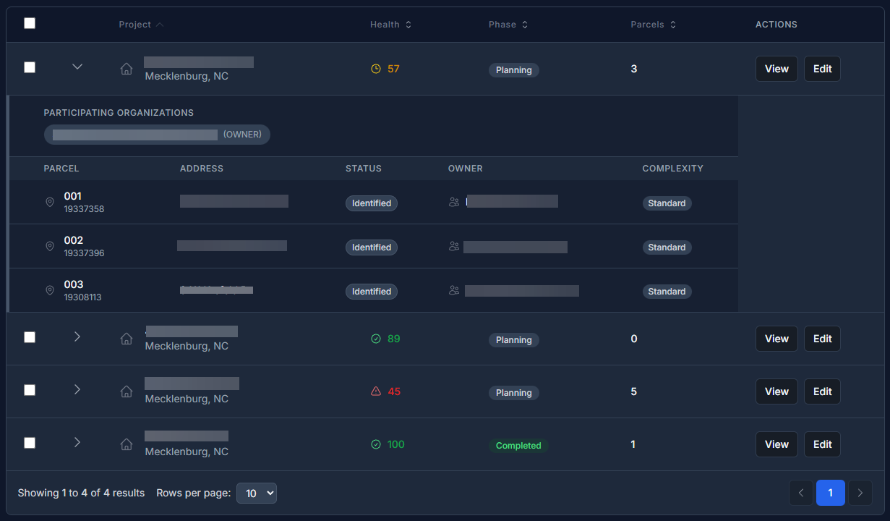Click Edit for the project with 5 parcels

[x=822, y=391]
